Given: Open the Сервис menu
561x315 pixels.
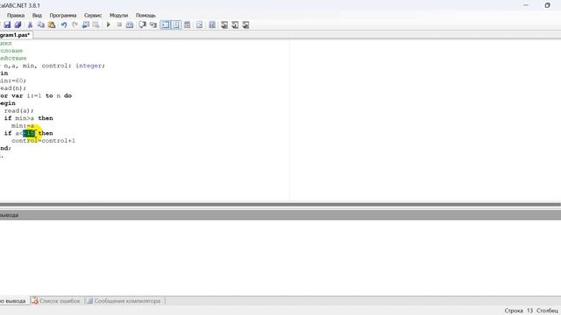Looking at the screenshot, I should 93,16.
